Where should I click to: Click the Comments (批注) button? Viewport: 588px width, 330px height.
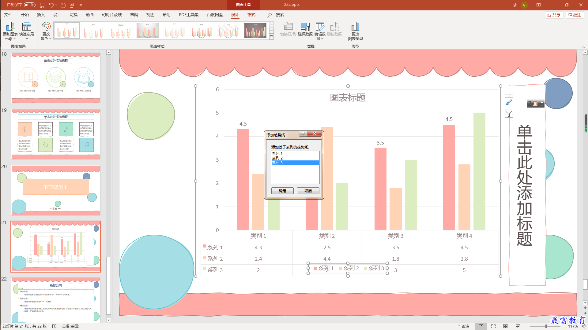575,15
